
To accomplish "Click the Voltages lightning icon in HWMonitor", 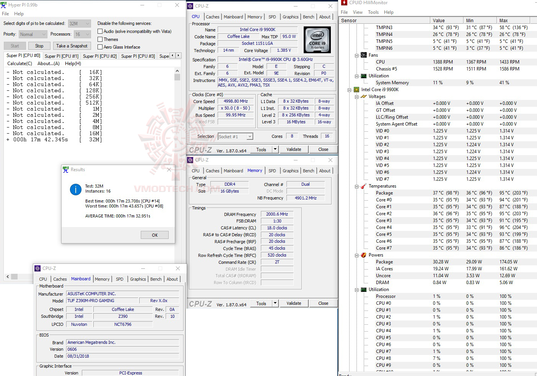I will coord(363,96).
